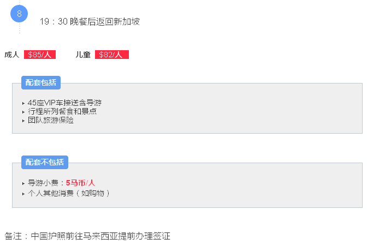The image size is (373, 245).
Task: Expand the arrow bullet before 行程所列餐食和景点
Action: click(x=23, y=112)
